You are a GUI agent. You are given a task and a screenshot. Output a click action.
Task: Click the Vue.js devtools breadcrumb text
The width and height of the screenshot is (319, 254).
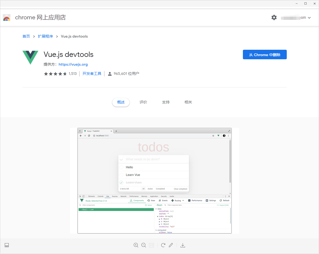point(74,36)
